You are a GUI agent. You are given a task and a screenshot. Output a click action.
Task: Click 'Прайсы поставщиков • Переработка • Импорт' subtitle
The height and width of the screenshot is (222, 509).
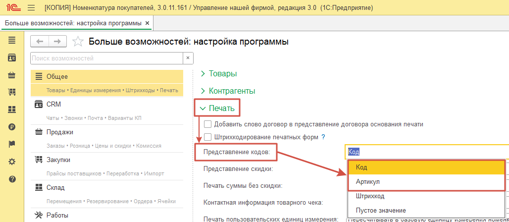point(105,173)
